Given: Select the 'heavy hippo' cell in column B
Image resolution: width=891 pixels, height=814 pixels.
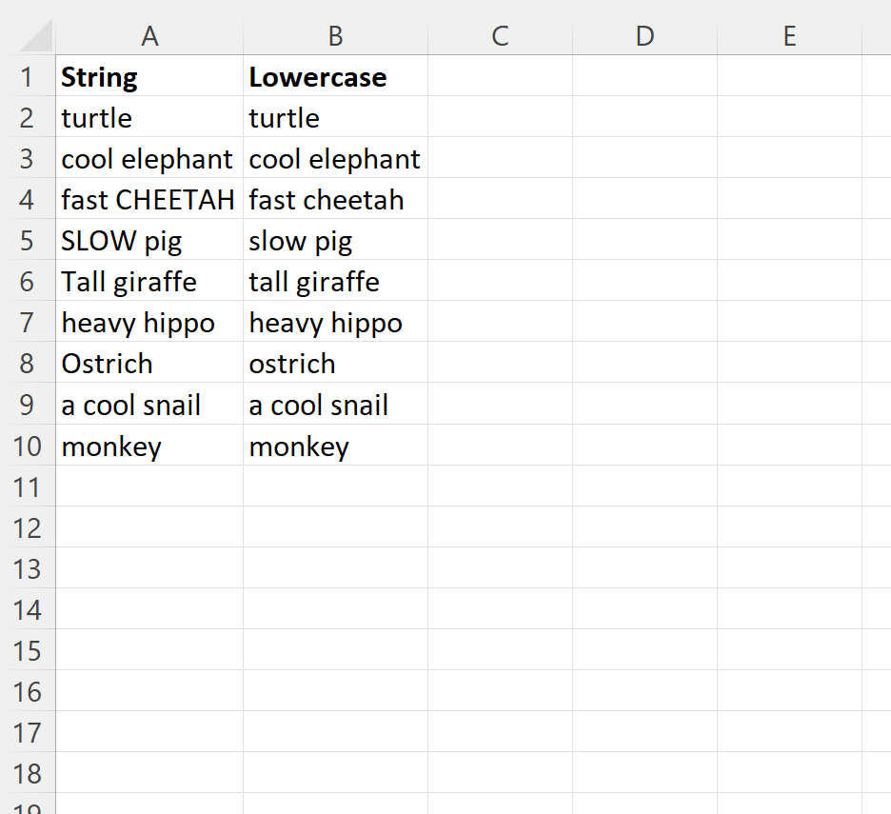Looking at the screenshot, I should click(335, 323).
